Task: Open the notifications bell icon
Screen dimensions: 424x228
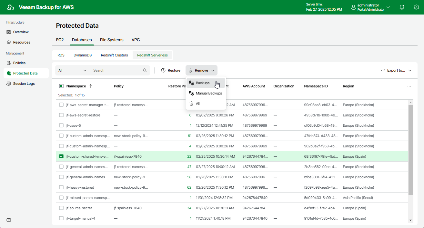Action: [402, 7]
